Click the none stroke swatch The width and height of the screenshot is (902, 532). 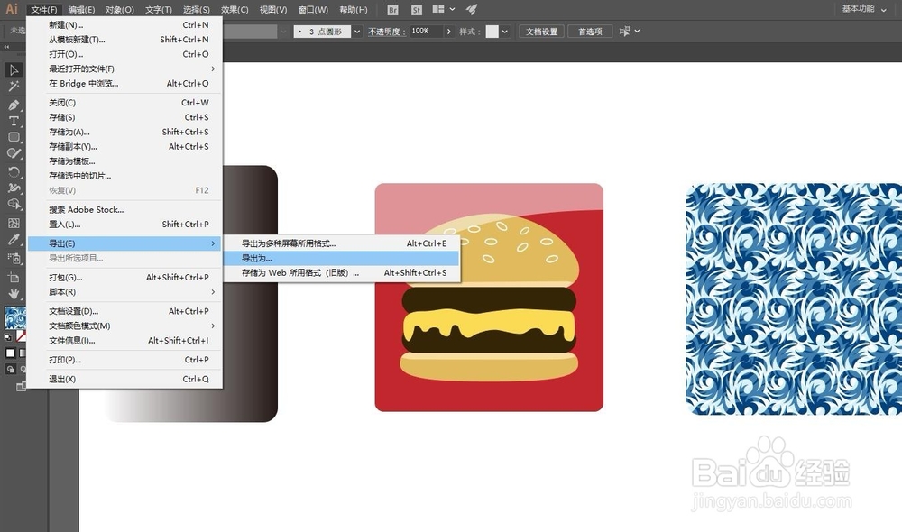pyautogui.click(x=22, y=335)
